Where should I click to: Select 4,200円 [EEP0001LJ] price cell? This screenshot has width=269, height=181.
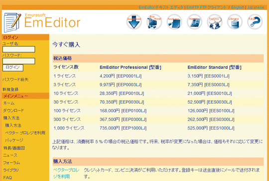tap(121, 76)
